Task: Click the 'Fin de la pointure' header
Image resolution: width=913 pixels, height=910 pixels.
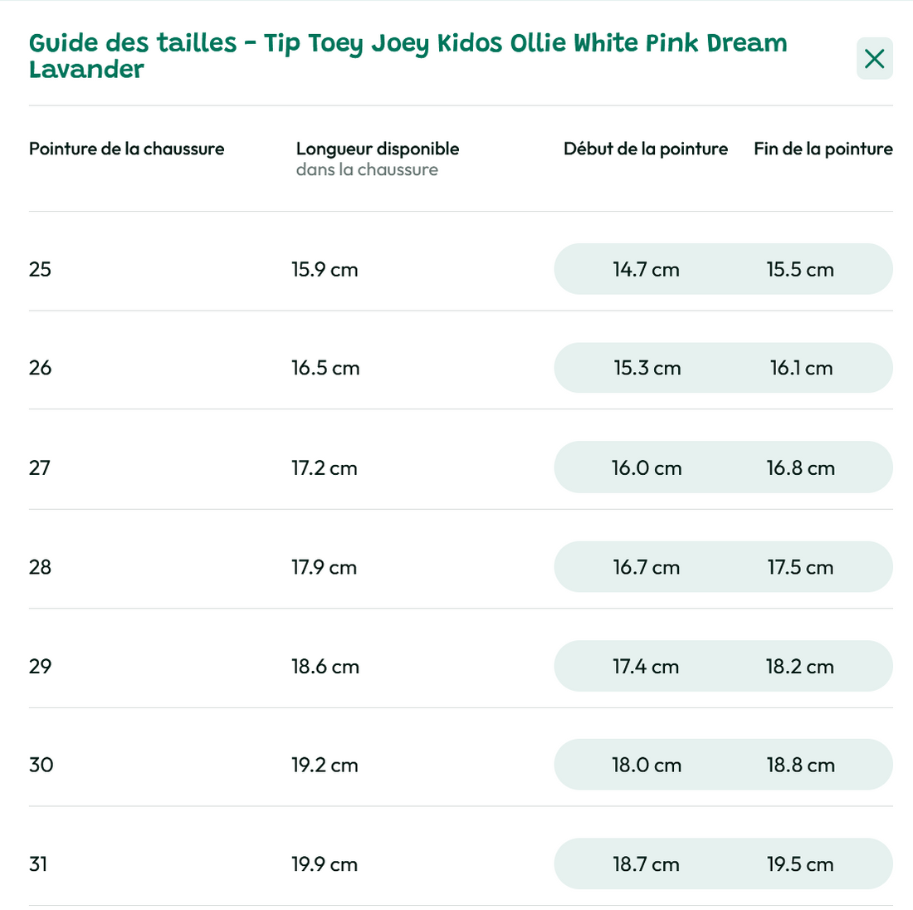Action: (823, 149)
